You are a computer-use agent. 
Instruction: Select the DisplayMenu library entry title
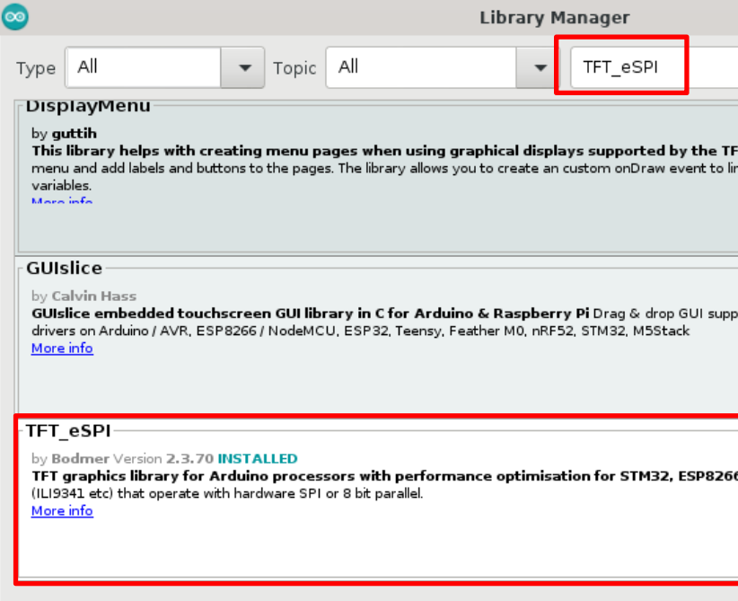(88, 106)
